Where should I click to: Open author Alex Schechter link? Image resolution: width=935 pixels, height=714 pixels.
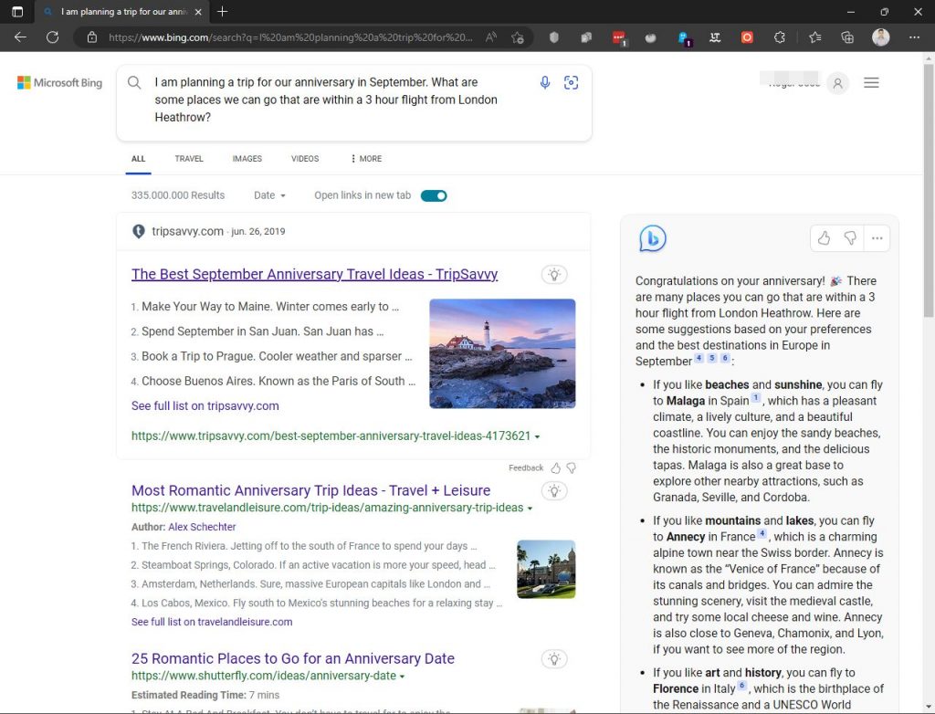202,528
